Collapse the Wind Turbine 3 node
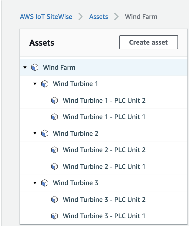This screenshot has height=226, width=189. click(x=35, y=183)
